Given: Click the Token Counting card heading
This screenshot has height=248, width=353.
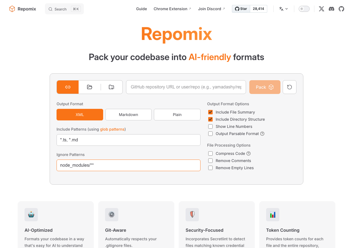Looking at the screenshot, I should point(283,230).
